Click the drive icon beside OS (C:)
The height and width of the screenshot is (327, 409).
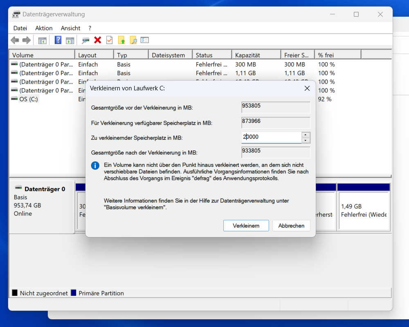click(14, 99)
